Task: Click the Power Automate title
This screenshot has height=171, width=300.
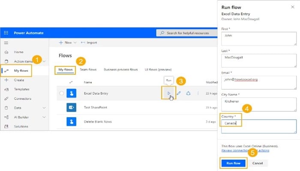Action: click(x=29, y=33)
